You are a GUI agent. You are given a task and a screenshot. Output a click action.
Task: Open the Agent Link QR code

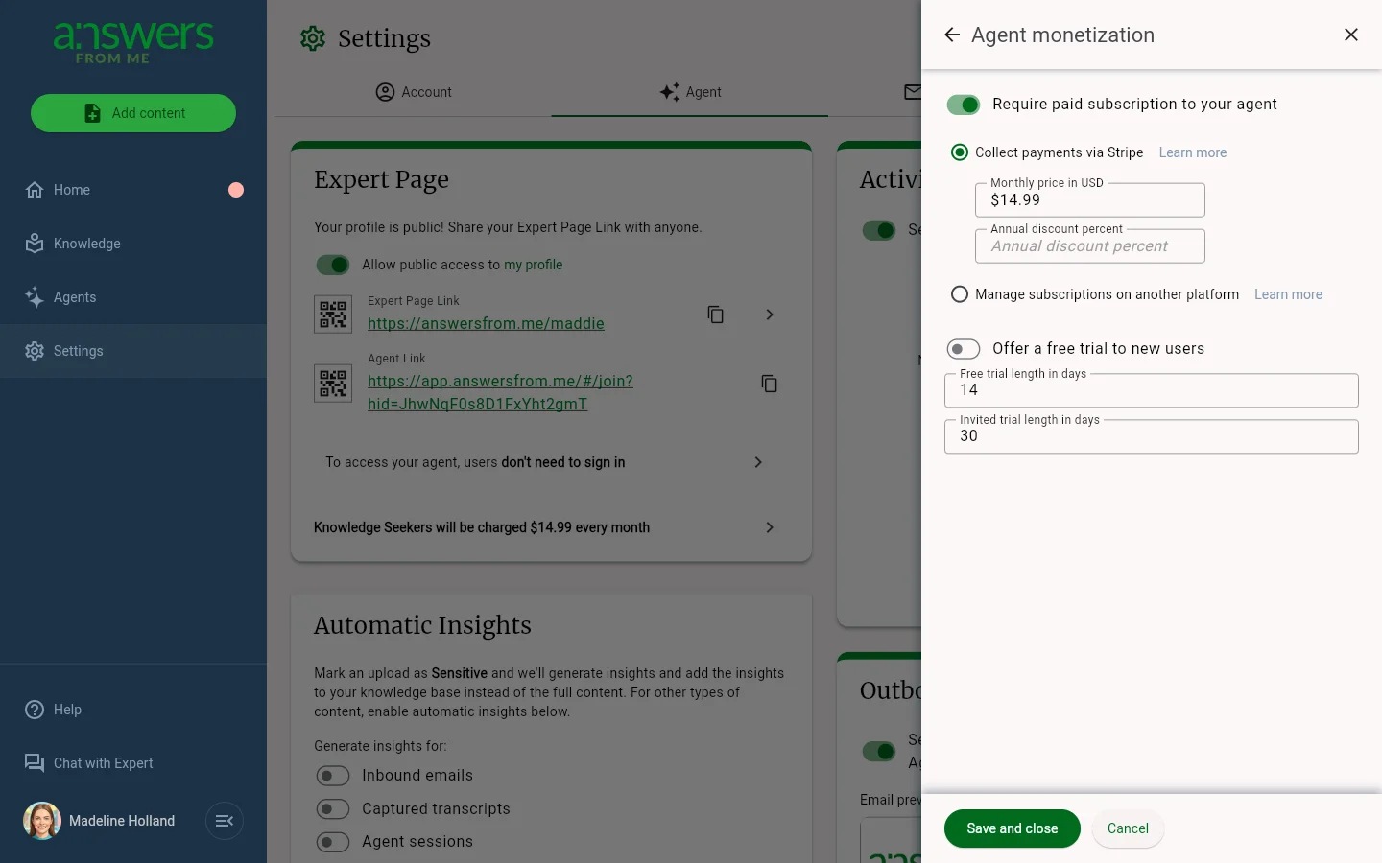[x=333, y=384]
